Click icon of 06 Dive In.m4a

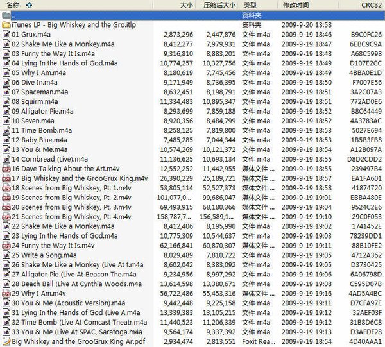(x=6, y=82)
